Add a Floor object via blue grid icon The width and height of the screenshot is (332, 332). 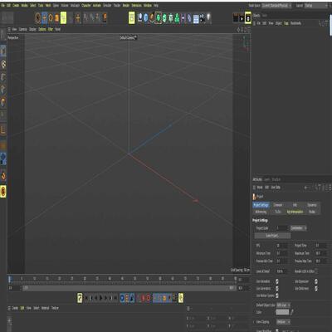(196, 18)
